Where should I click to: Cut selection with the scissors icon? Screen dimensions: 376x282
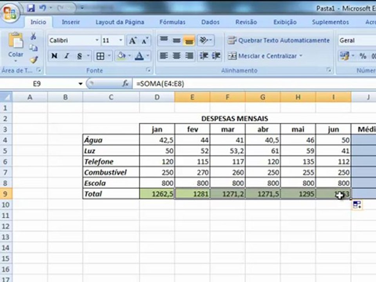click(33, 36)
